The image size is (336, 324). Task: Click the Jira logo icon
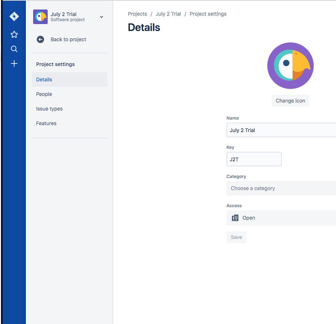point(14,16)
